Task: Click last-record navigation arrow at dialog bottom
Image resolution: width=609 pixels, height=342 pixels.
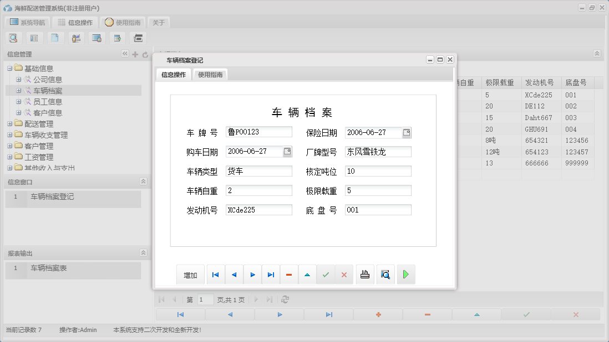Action: tap(271, 274)
